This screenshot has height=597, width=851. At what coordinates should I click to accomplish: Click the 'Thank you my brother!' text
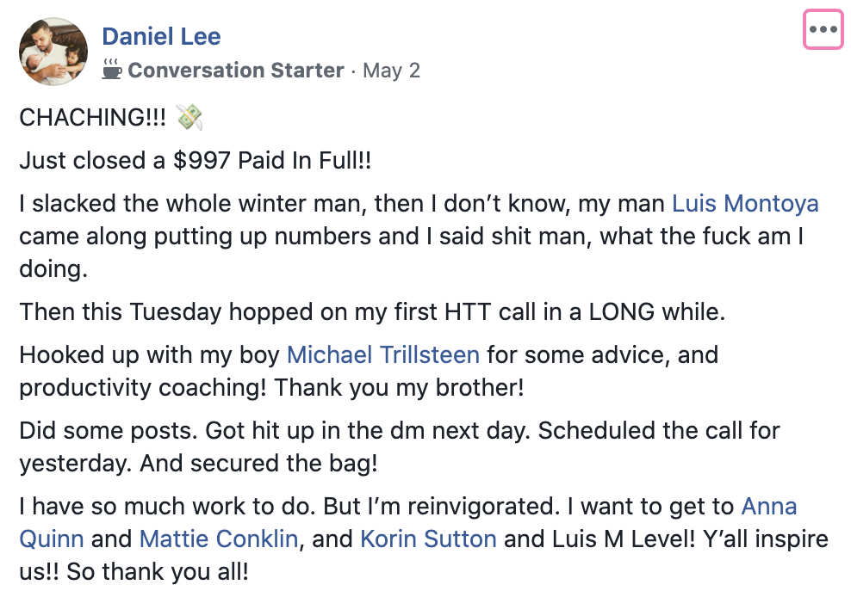coord(399,388)
